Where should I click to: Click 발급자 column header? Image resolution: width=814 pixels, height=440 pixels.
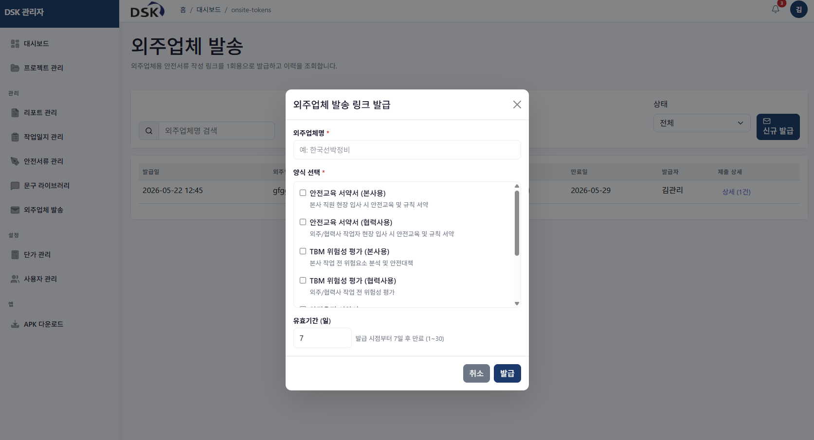pyautogui.click(x=670, y=172)
